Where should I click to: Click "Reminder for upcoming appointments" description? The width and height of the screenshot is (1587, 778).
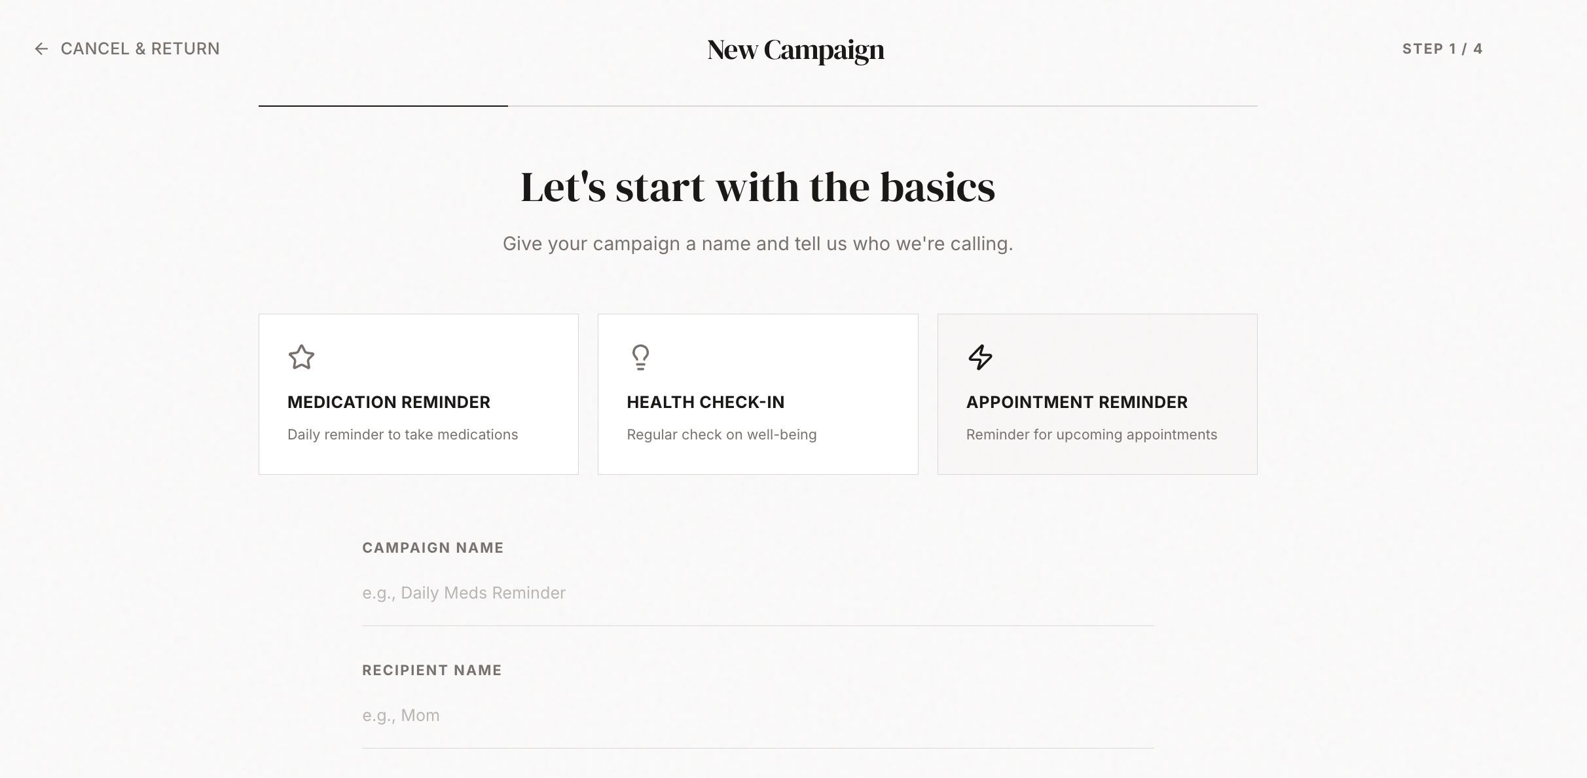pos(1091,435)
